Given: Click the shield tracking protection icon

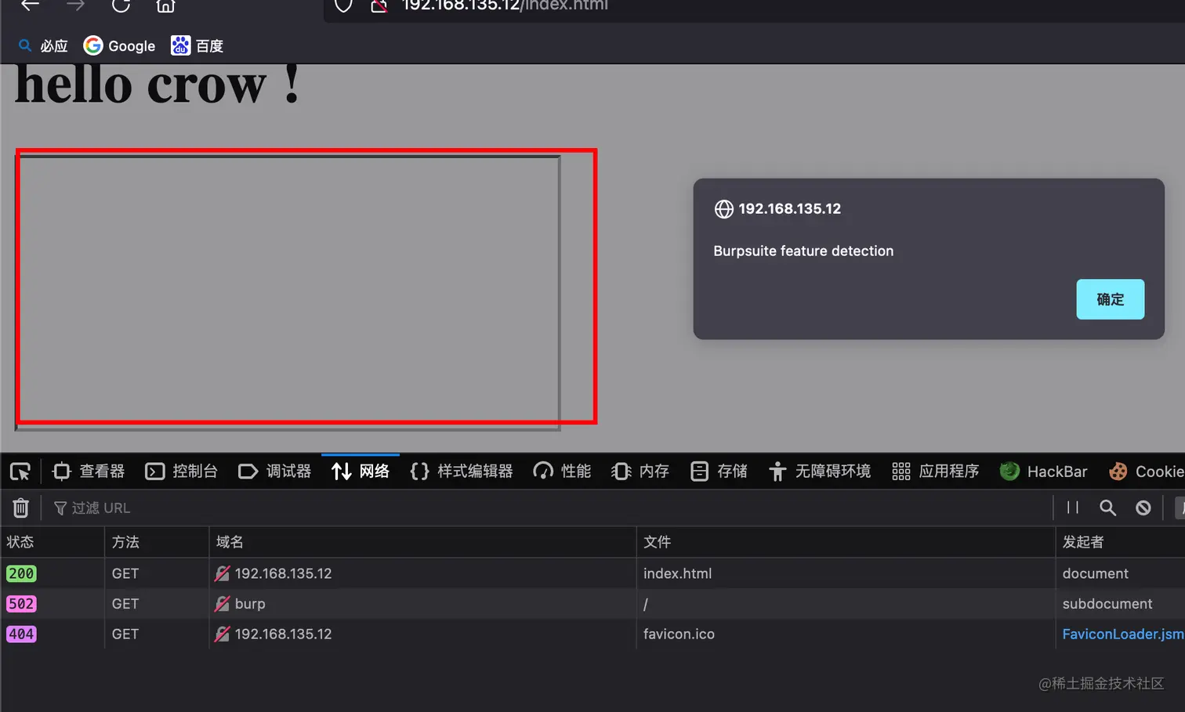Looking at the screenshot, I should [x=343, y=5].
